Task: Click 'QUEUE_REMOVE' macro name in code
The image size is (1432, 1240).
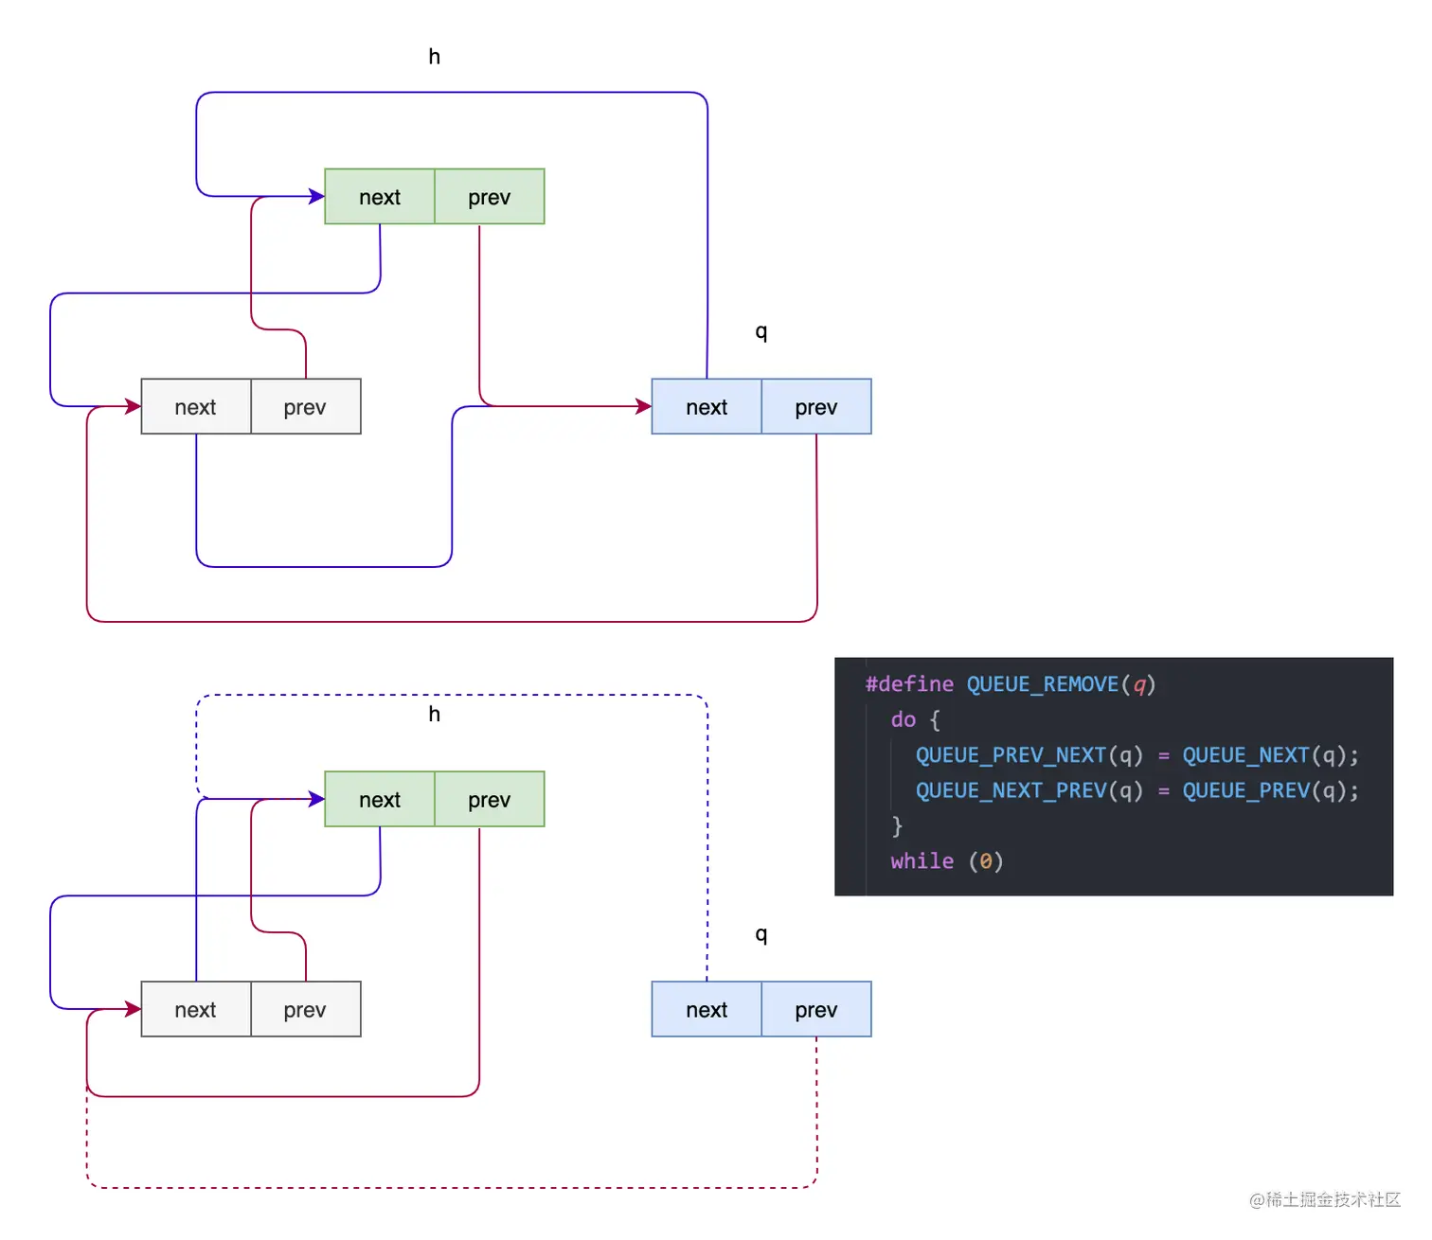Action: click(1043, 684)
